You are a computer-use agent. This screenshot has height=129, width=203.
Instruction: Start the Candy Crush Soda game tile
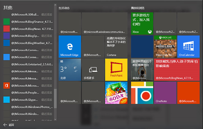116,93
